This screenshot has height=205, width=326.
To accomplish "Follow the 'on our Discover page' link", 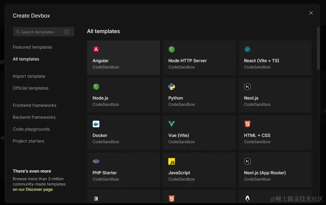I will pos(33,189).
